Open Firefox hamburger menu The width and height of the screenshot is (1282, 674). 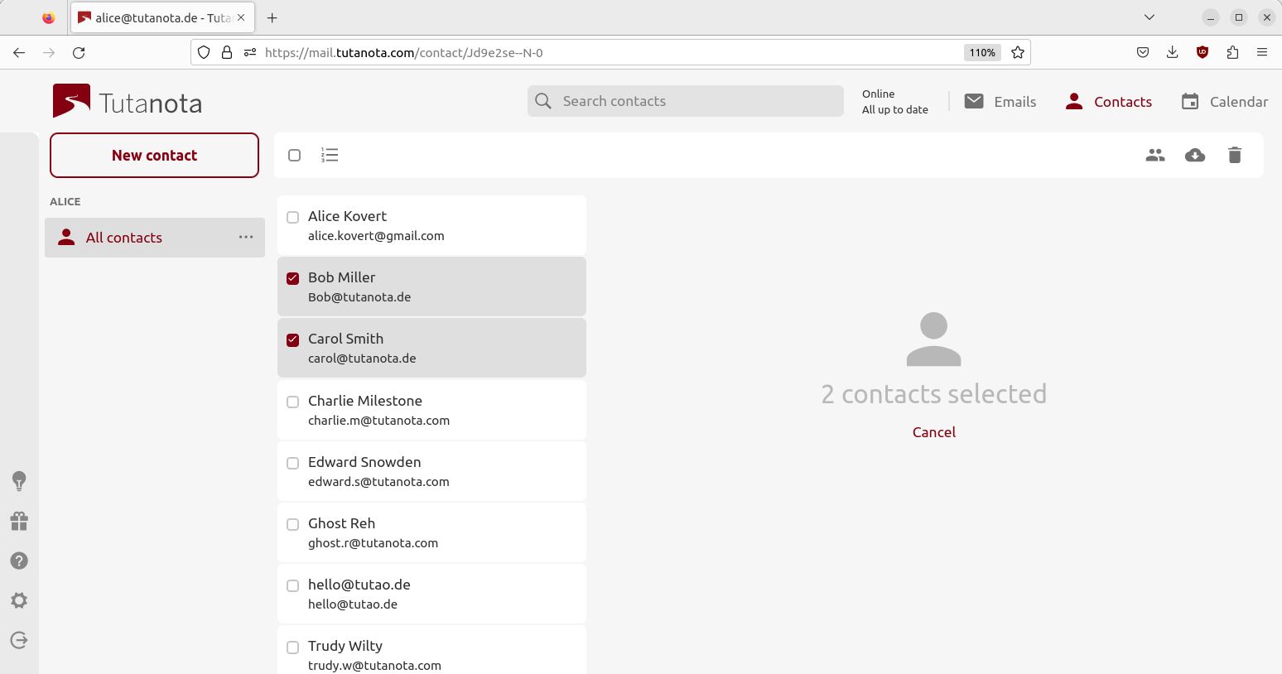(x=1262, y=52)
